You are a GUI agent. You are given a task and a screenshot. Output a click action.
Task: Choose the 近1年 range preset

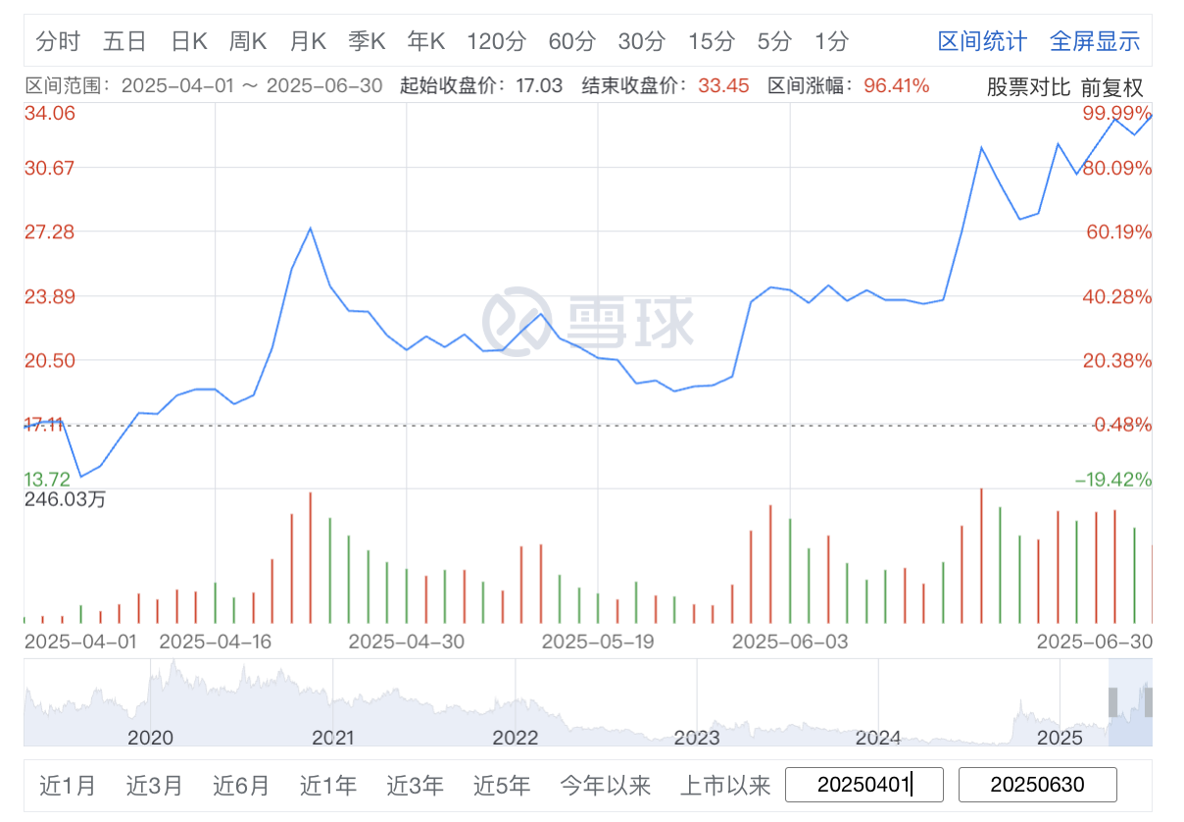tap(328, 786)
